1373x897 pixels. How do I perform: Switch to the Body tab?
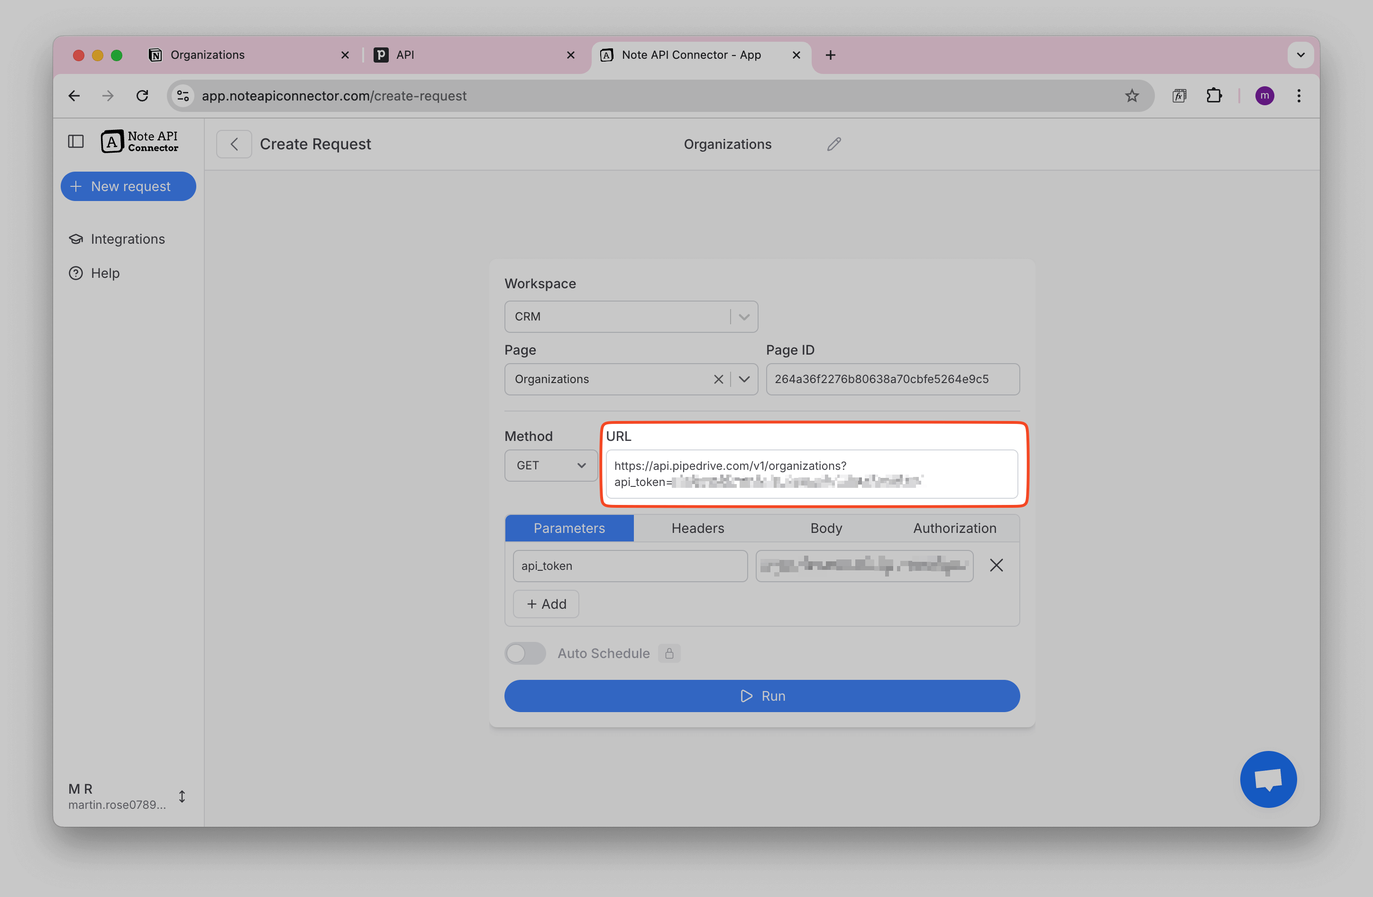826,528
